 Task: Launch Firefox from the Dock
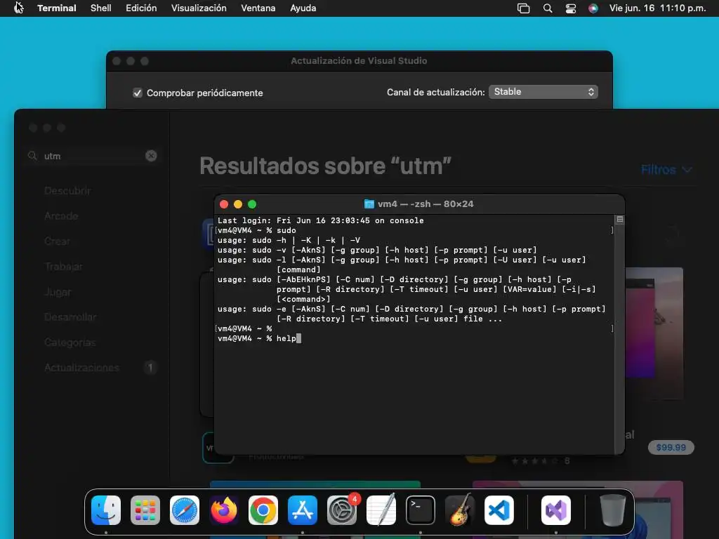224,510
